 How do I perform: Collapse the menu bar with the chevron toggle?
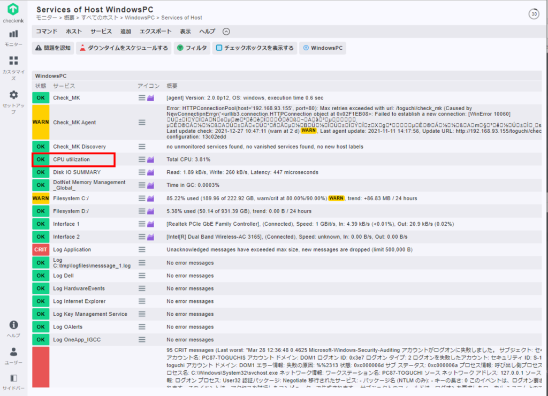pyautogui.click(x=226, y=32)
